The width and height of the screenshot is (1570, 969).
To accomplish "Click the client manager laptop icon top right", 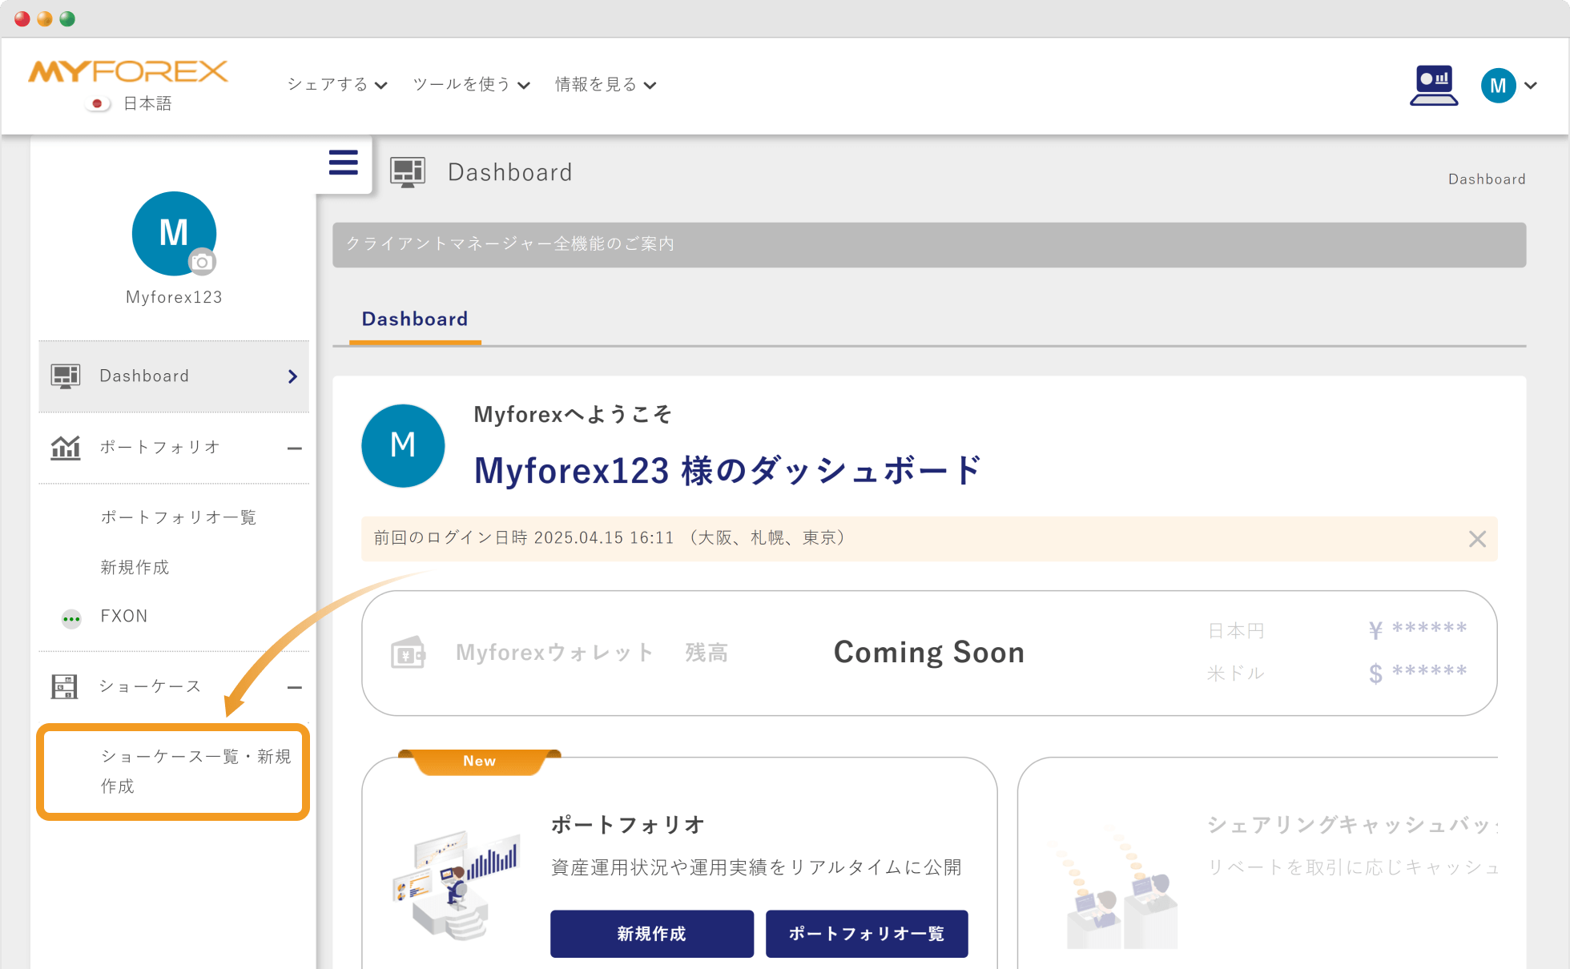I will point(1434,85).
